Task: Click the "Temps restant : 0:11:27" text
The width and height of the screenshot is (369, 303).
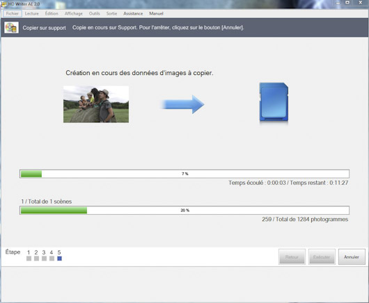Action: (319, 183)
